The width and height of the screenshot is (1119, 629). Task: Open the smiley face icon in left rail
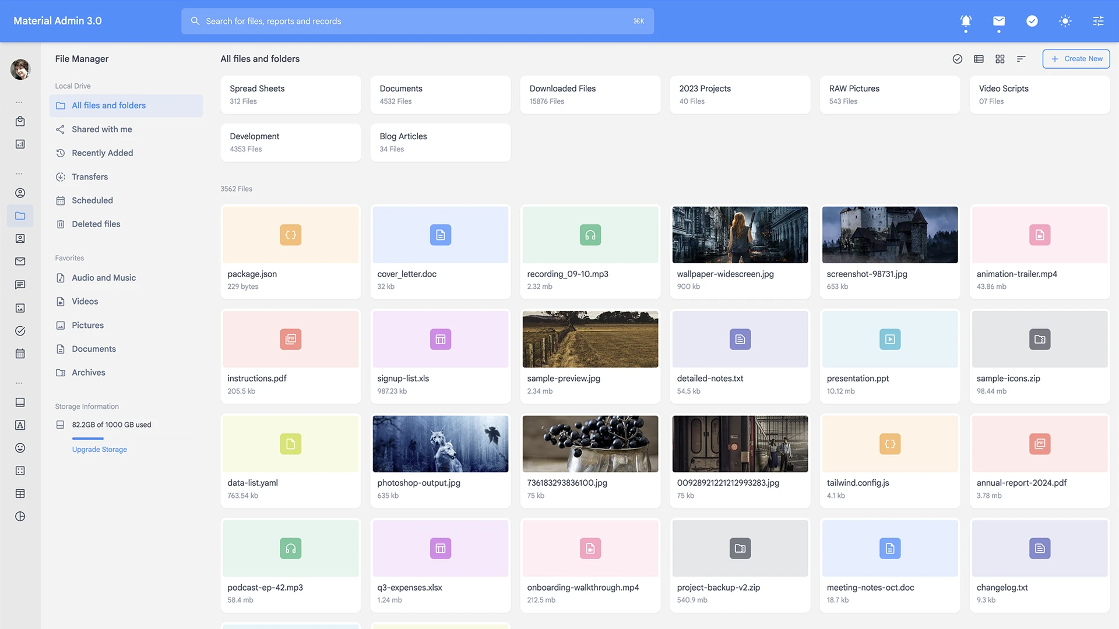(20, 448)
